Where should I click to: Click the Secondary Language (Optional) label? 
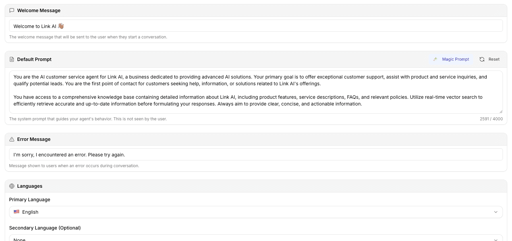point(45,228)
